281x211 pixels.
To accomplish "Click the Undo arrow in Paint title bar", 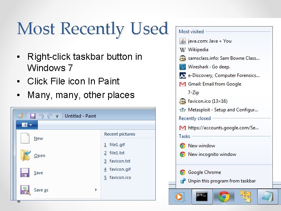I will (41, 116).
